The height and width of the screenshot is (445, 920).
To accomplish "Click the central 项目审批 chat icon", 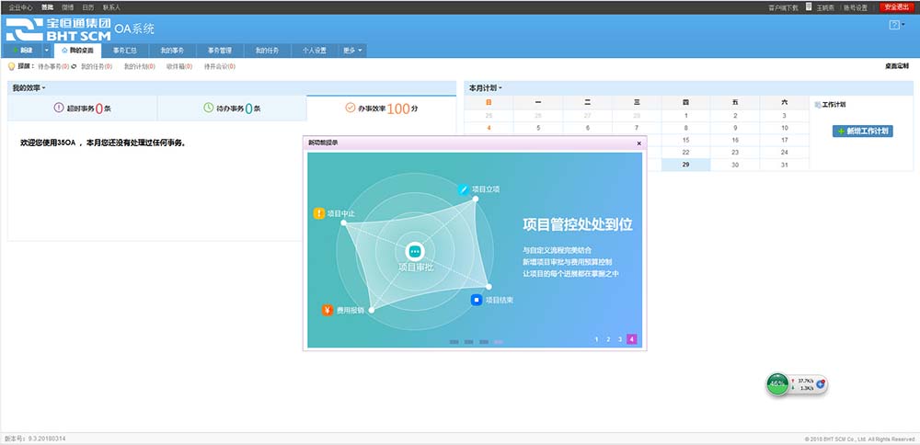I will pyautogui.click(x=415, y=251).
